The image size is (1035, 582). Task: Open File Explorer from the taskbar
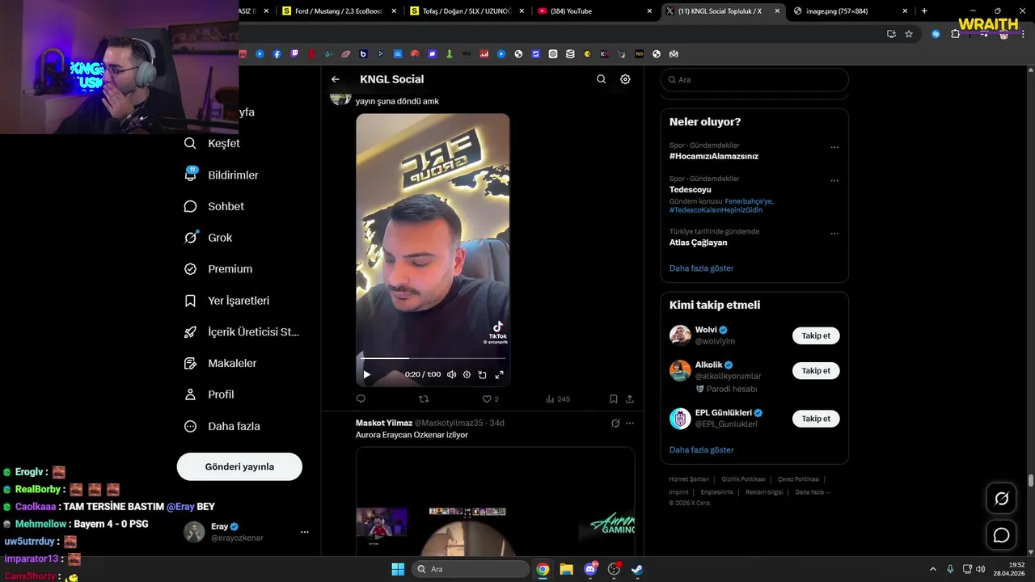566,569
